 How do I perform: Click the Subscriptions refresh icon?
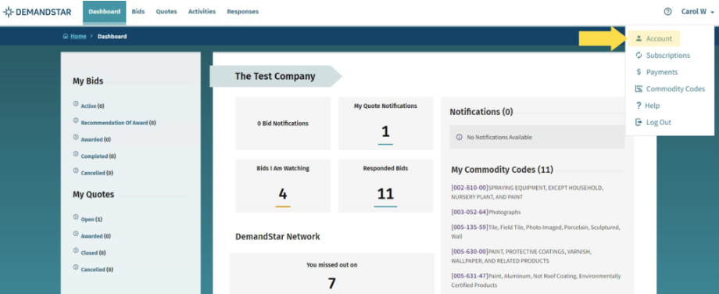(639, 56)
